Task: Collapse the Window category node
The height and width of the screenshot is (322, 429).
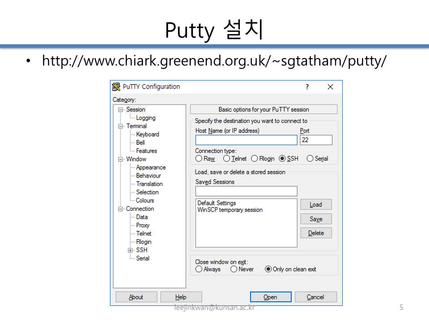Action: [121, 160]
